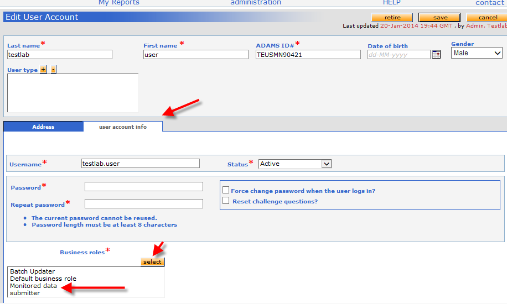The width and height of the screenshot is (507, 304).
Task: Switch to the Address tab
Action: tap(43, 127)
